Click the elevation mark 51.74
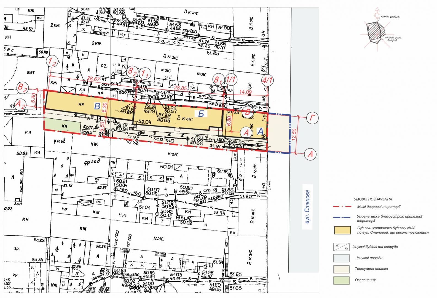 220,213
